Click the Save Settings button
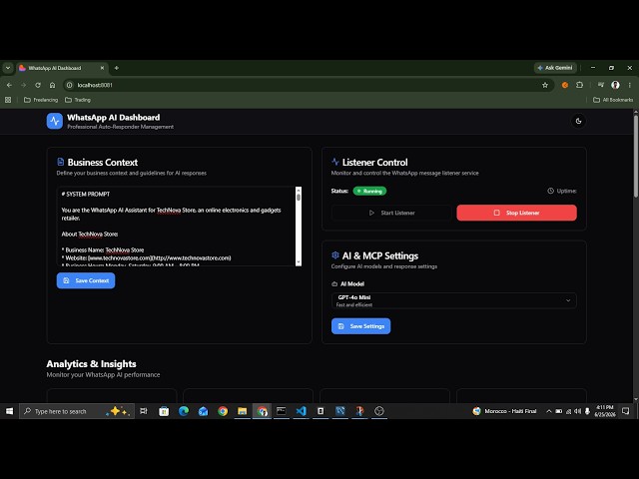Screen dimensions: 639x479 (360, 326)
